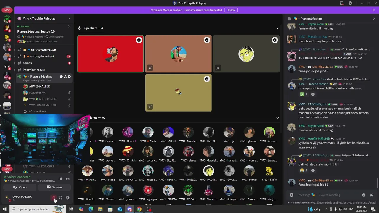The image size is (379, 213).
Task: Turn on camera with Video button
Action: [x=20, y=187]
